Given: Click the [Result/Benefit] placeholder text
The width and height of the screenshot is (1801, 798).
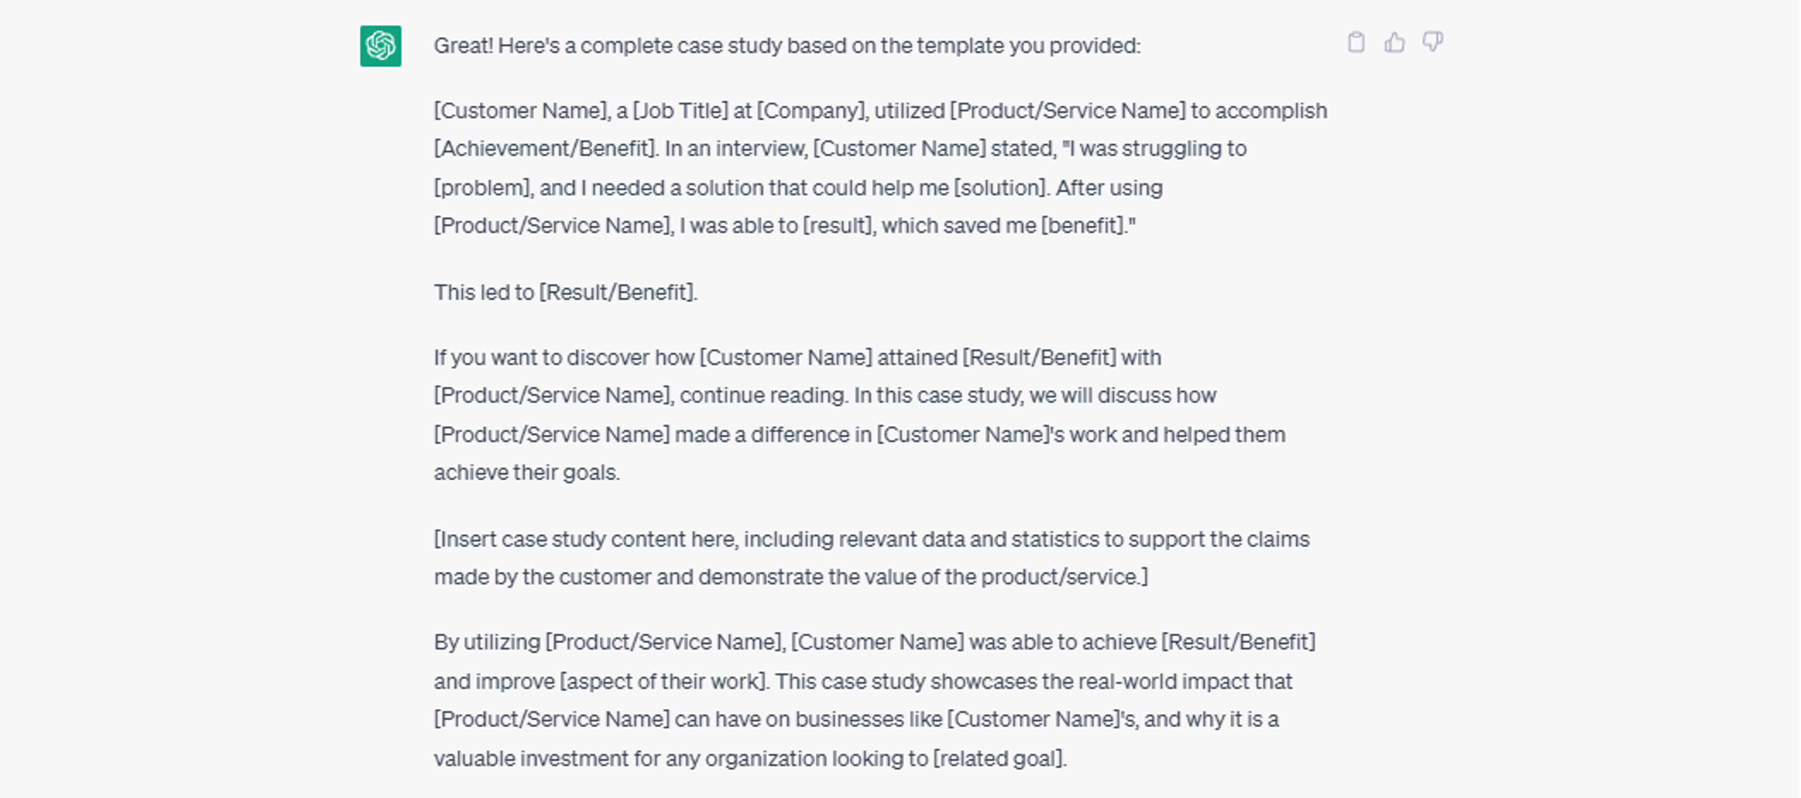Looking at the screenshot, I should point(618,291).
